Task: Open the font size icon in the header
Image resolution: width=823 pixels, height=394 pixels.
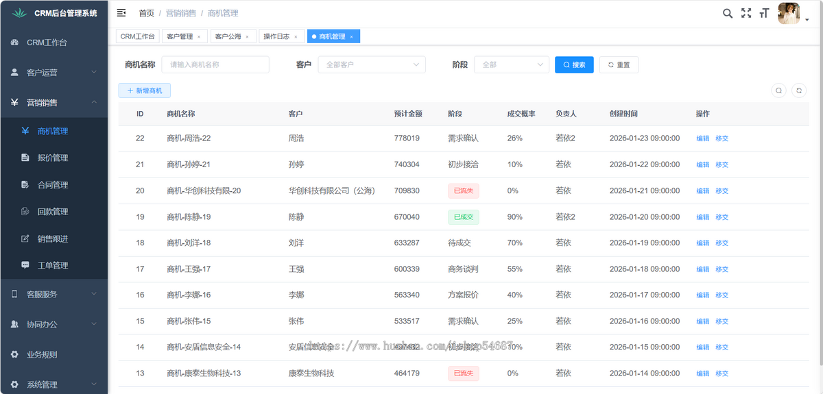Action: 764,13
